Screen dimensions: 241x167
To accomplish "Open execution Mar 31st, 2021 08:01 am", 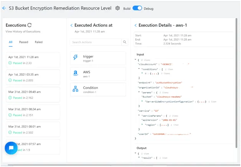I will (33, 129).
